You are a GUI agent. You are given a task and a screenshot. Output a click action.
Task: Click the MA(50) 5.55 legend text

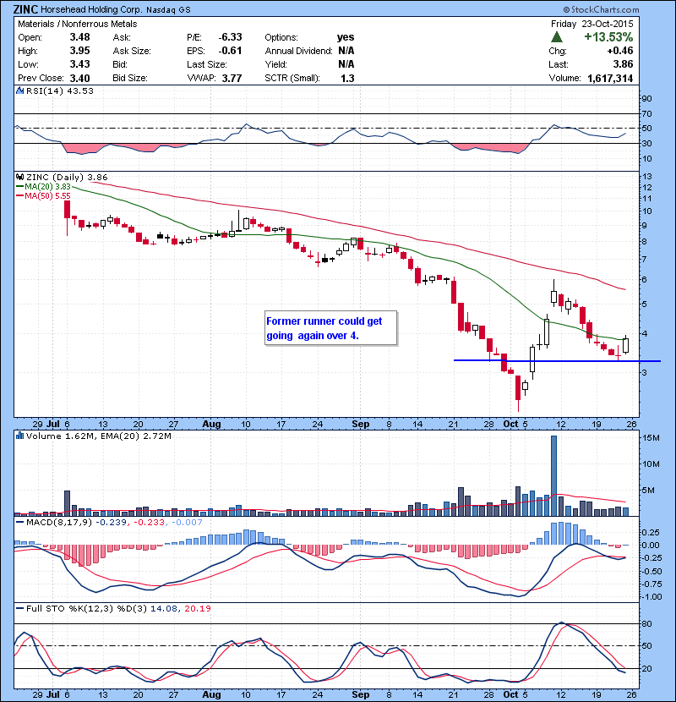click(47, 195)
